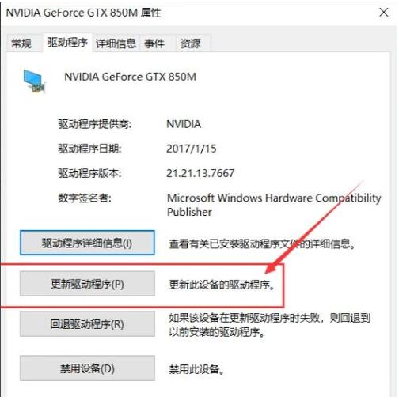This screenshot has width=399, height=400.
Task: Select the 驱动程序 tab
Action: pyautogui.click(x=67, y=42)
